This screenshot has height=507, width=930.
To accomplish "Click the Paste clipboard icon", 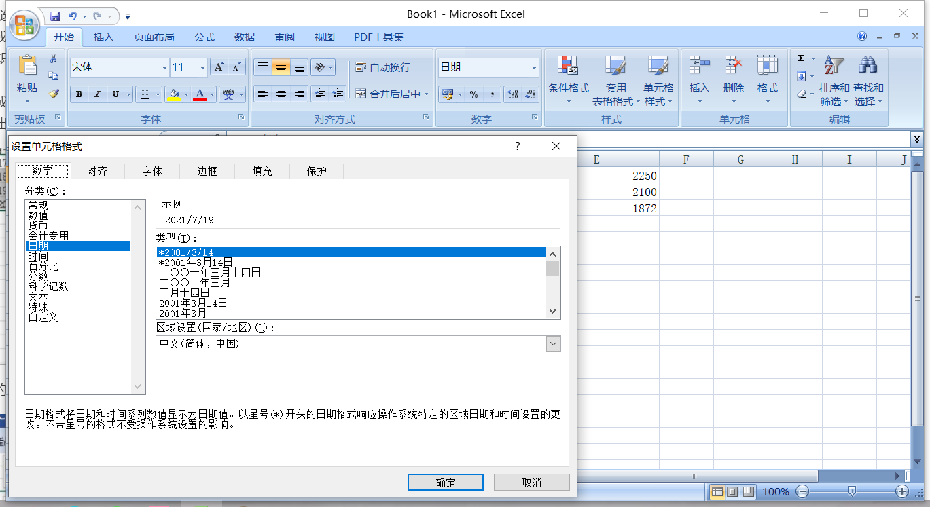I will pyautogui.click(x=27, y=65).
